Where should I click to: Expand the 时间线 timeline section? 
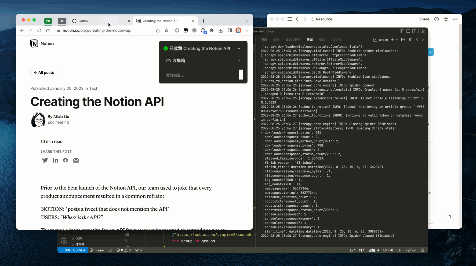point(78,244)
